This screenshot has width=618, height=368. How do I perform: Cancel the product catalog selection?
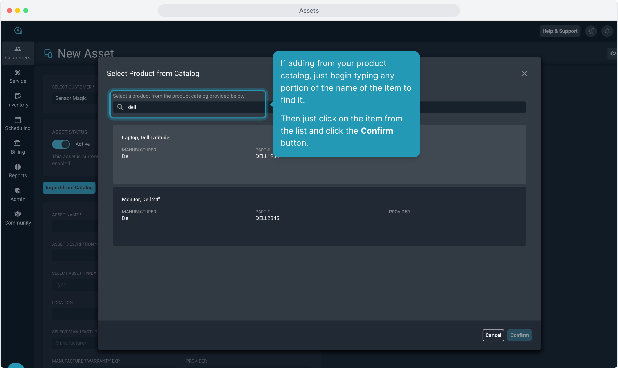pyautogui.click(x=493, y=335)
